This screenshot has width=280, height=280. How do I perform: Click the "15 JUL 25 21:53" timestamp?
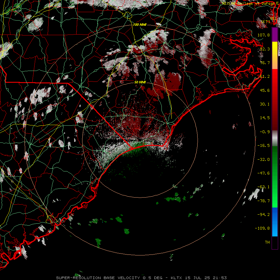pyautogui.click(x=206, y=278)
